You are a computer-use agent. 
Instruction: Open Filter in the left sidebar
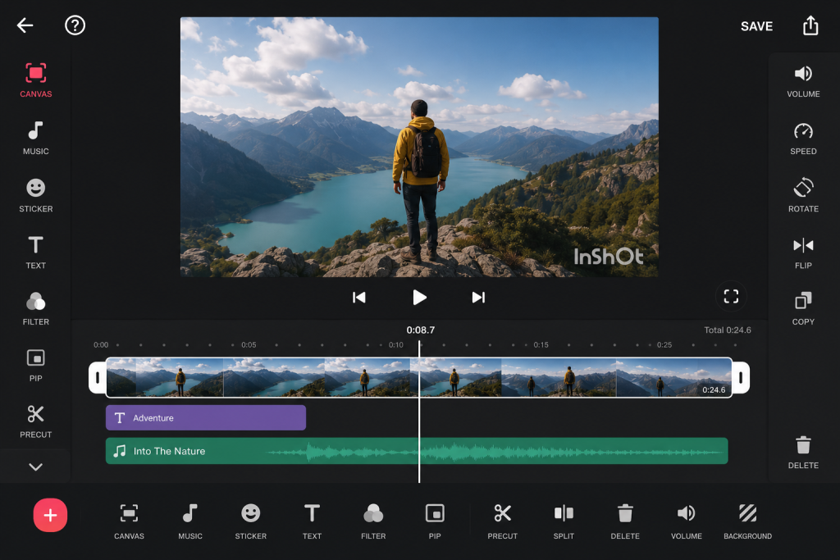pyautogui.click(x=36, y=309)
